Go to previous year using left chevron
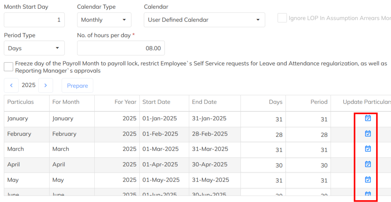The height and width of the screenshot is (202, 391). [11, 85]
